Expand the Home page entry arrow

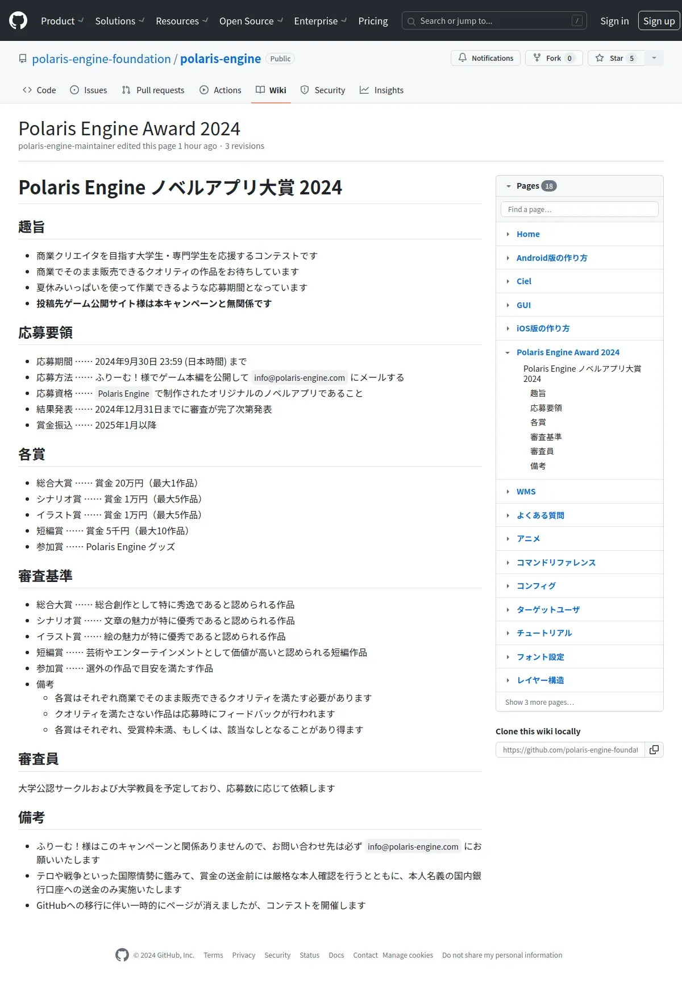(x=508, y=234)
